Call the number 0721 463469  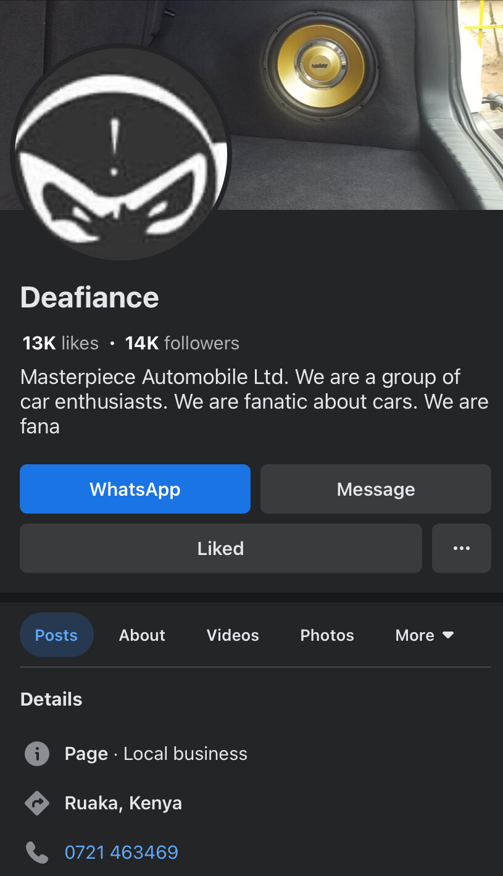[122, 853]
